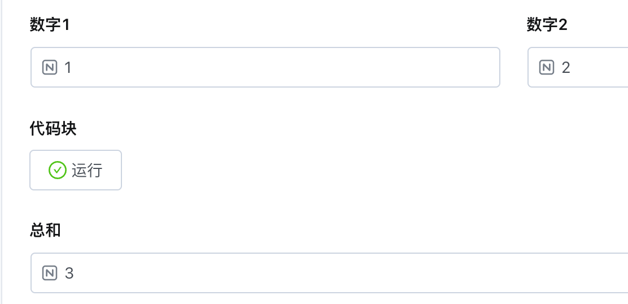
Task: Click the 运行 text inside the run button
Action: tap(87, 170)
